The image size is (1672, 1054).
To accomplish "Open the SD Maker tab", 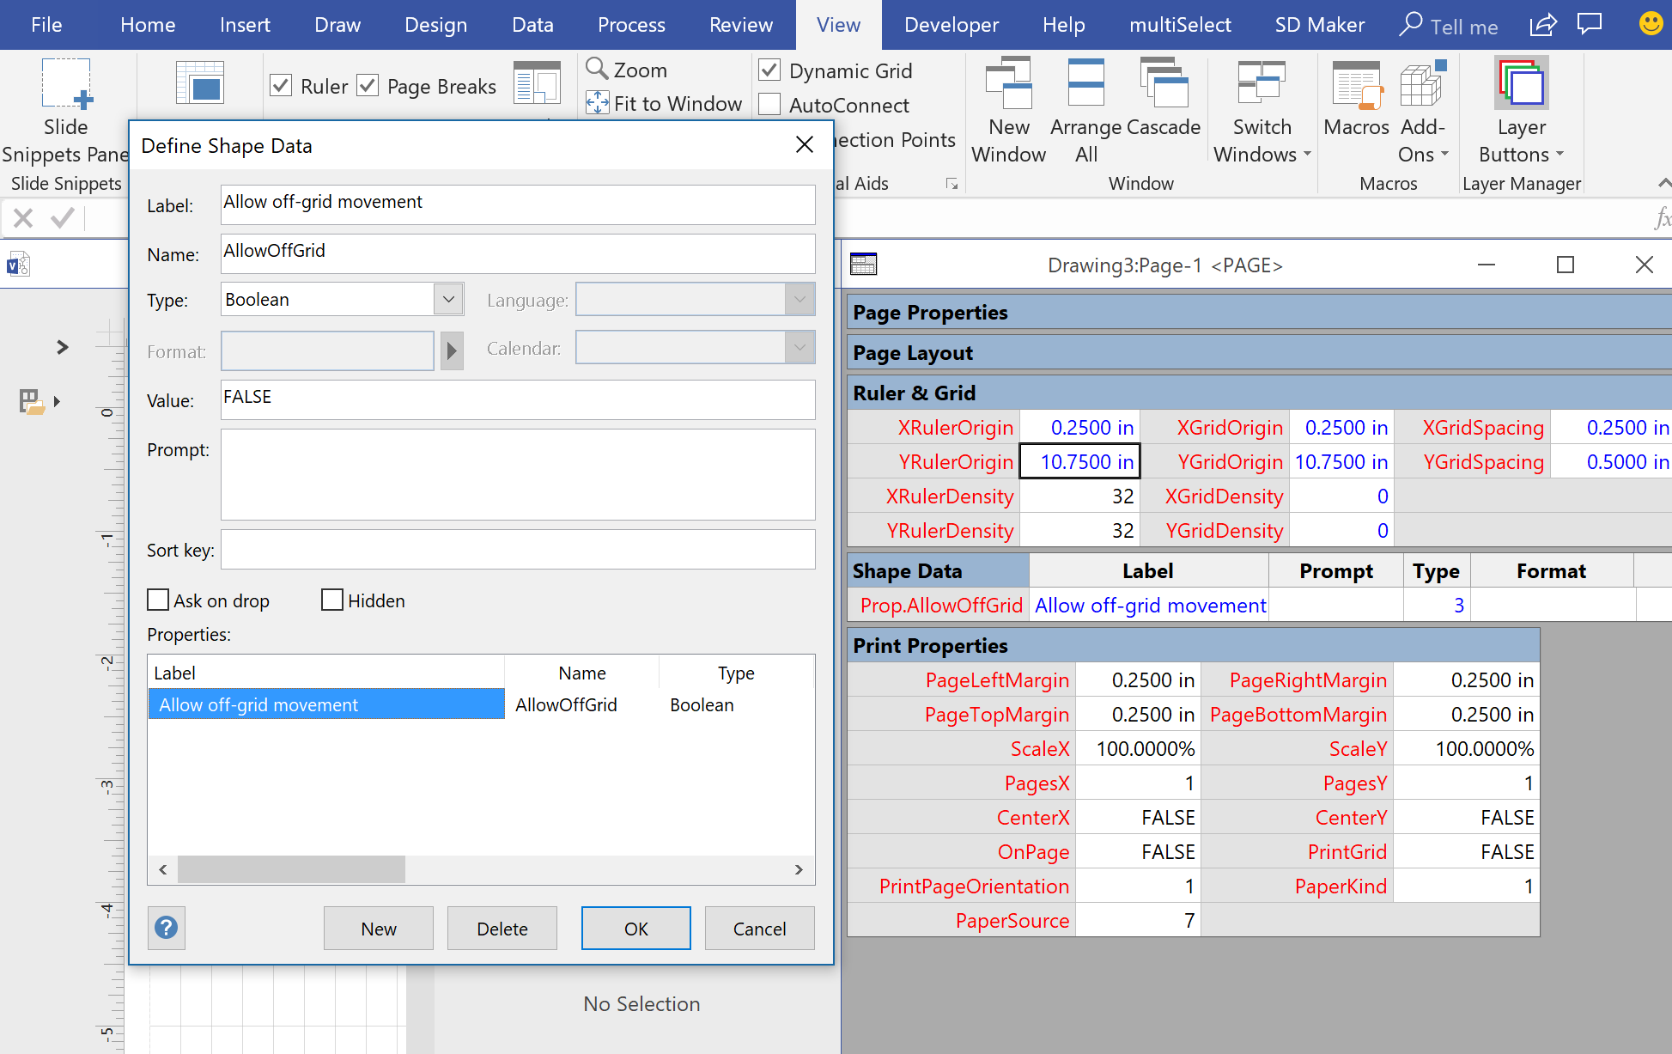I will [1320, 25].
